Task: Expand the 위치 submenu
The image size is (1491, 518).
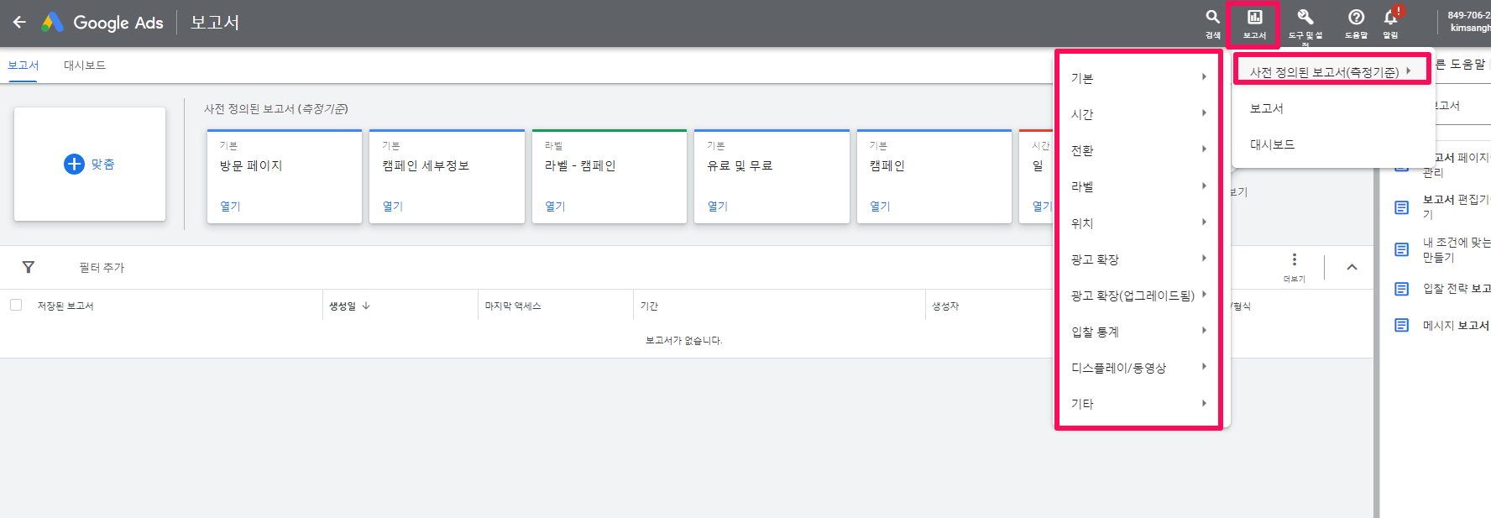Action: tap(1138, 223)
